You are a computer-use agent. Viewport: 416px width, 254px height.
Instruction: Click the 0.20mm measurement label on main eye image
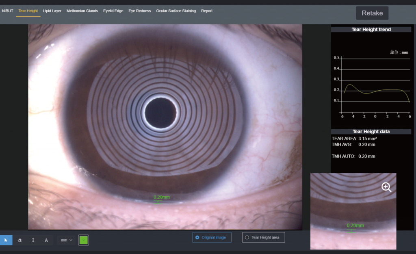click(x=162, y=197)
